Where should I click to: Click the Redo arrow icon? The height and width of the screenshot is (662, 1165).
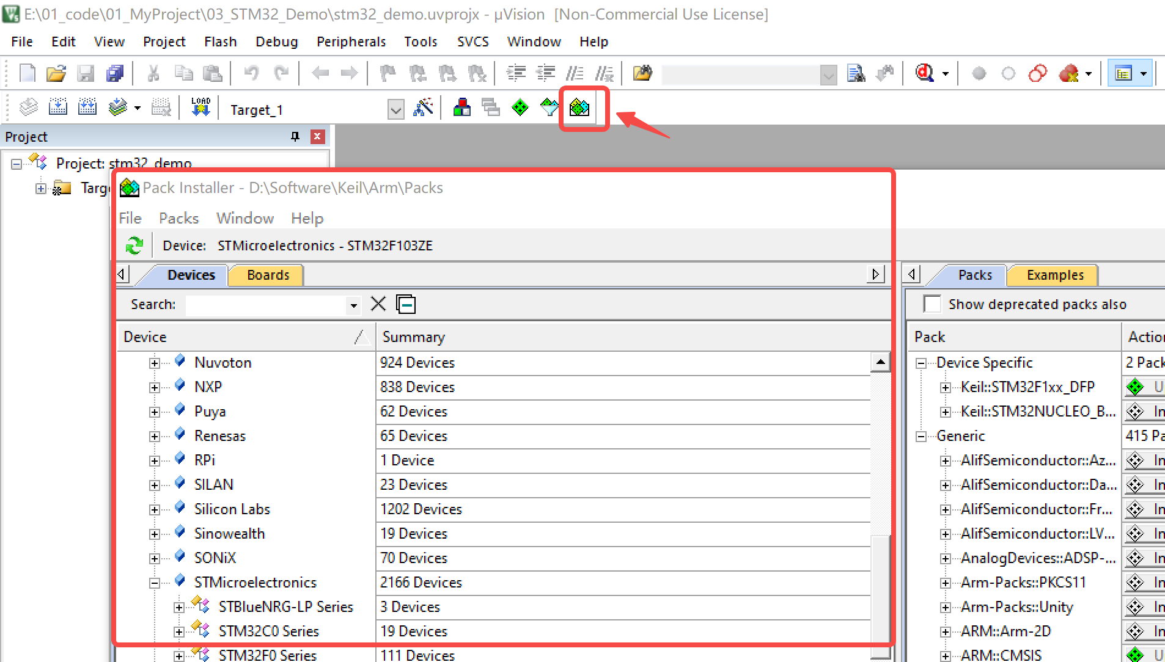coord(281,73)
